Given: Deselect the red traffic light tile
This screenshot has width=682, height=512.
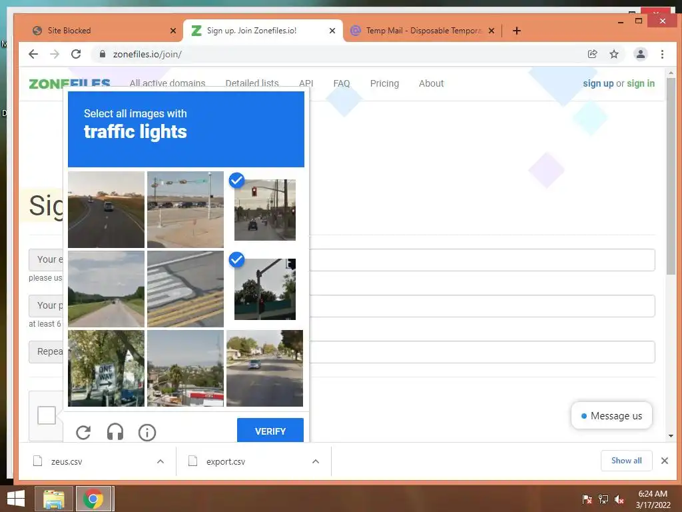Looking at the screenshot, I should (x=264, y=209).
